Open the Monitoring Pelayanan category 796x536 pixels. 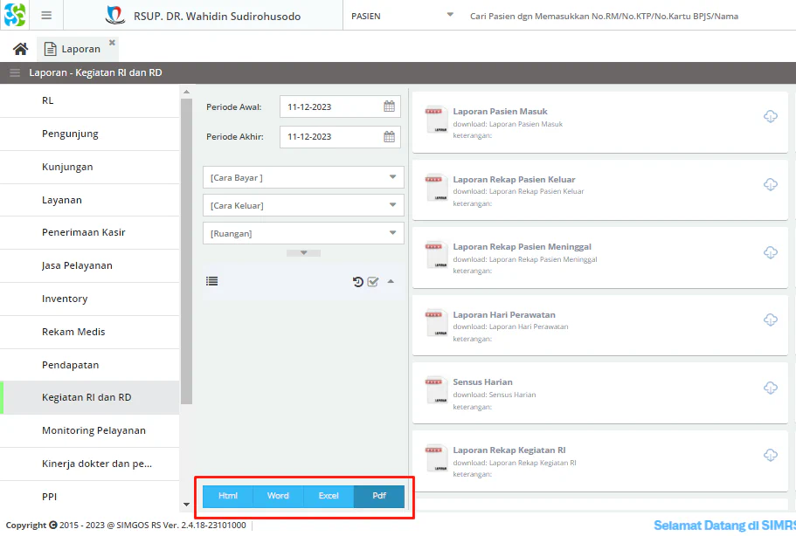[x=90, y=430]
